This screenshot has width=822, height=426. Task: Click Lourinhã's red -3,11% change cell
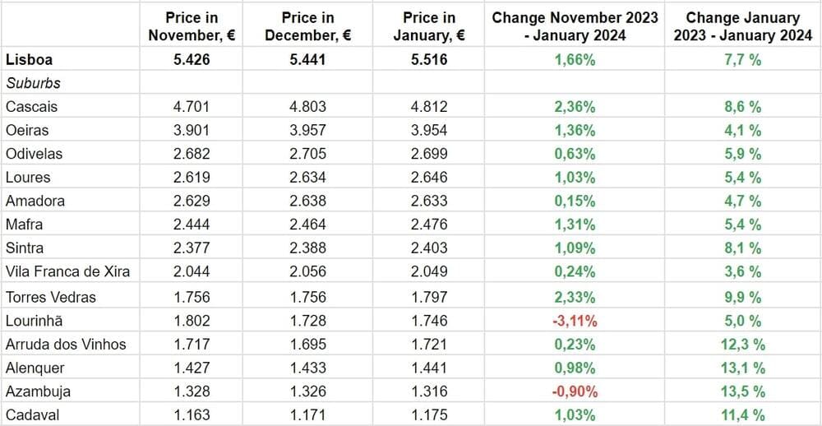[575, 321]
